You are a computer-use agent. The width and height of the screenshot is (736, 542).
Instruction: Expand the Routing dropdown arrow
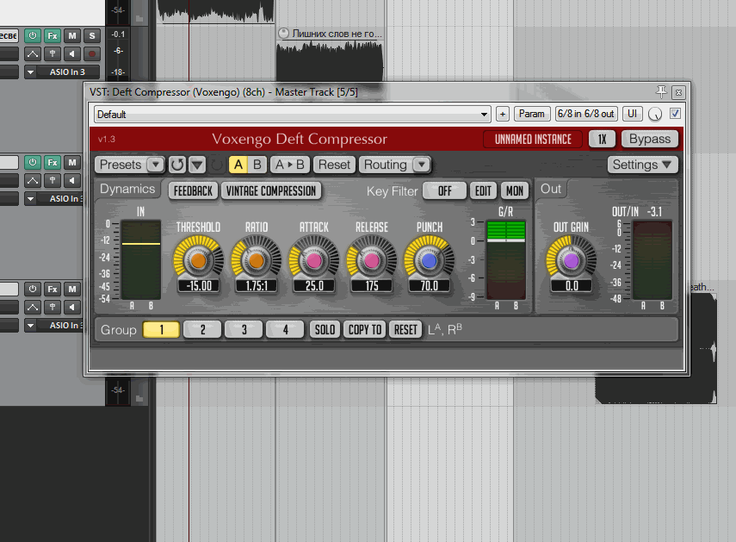422,165
